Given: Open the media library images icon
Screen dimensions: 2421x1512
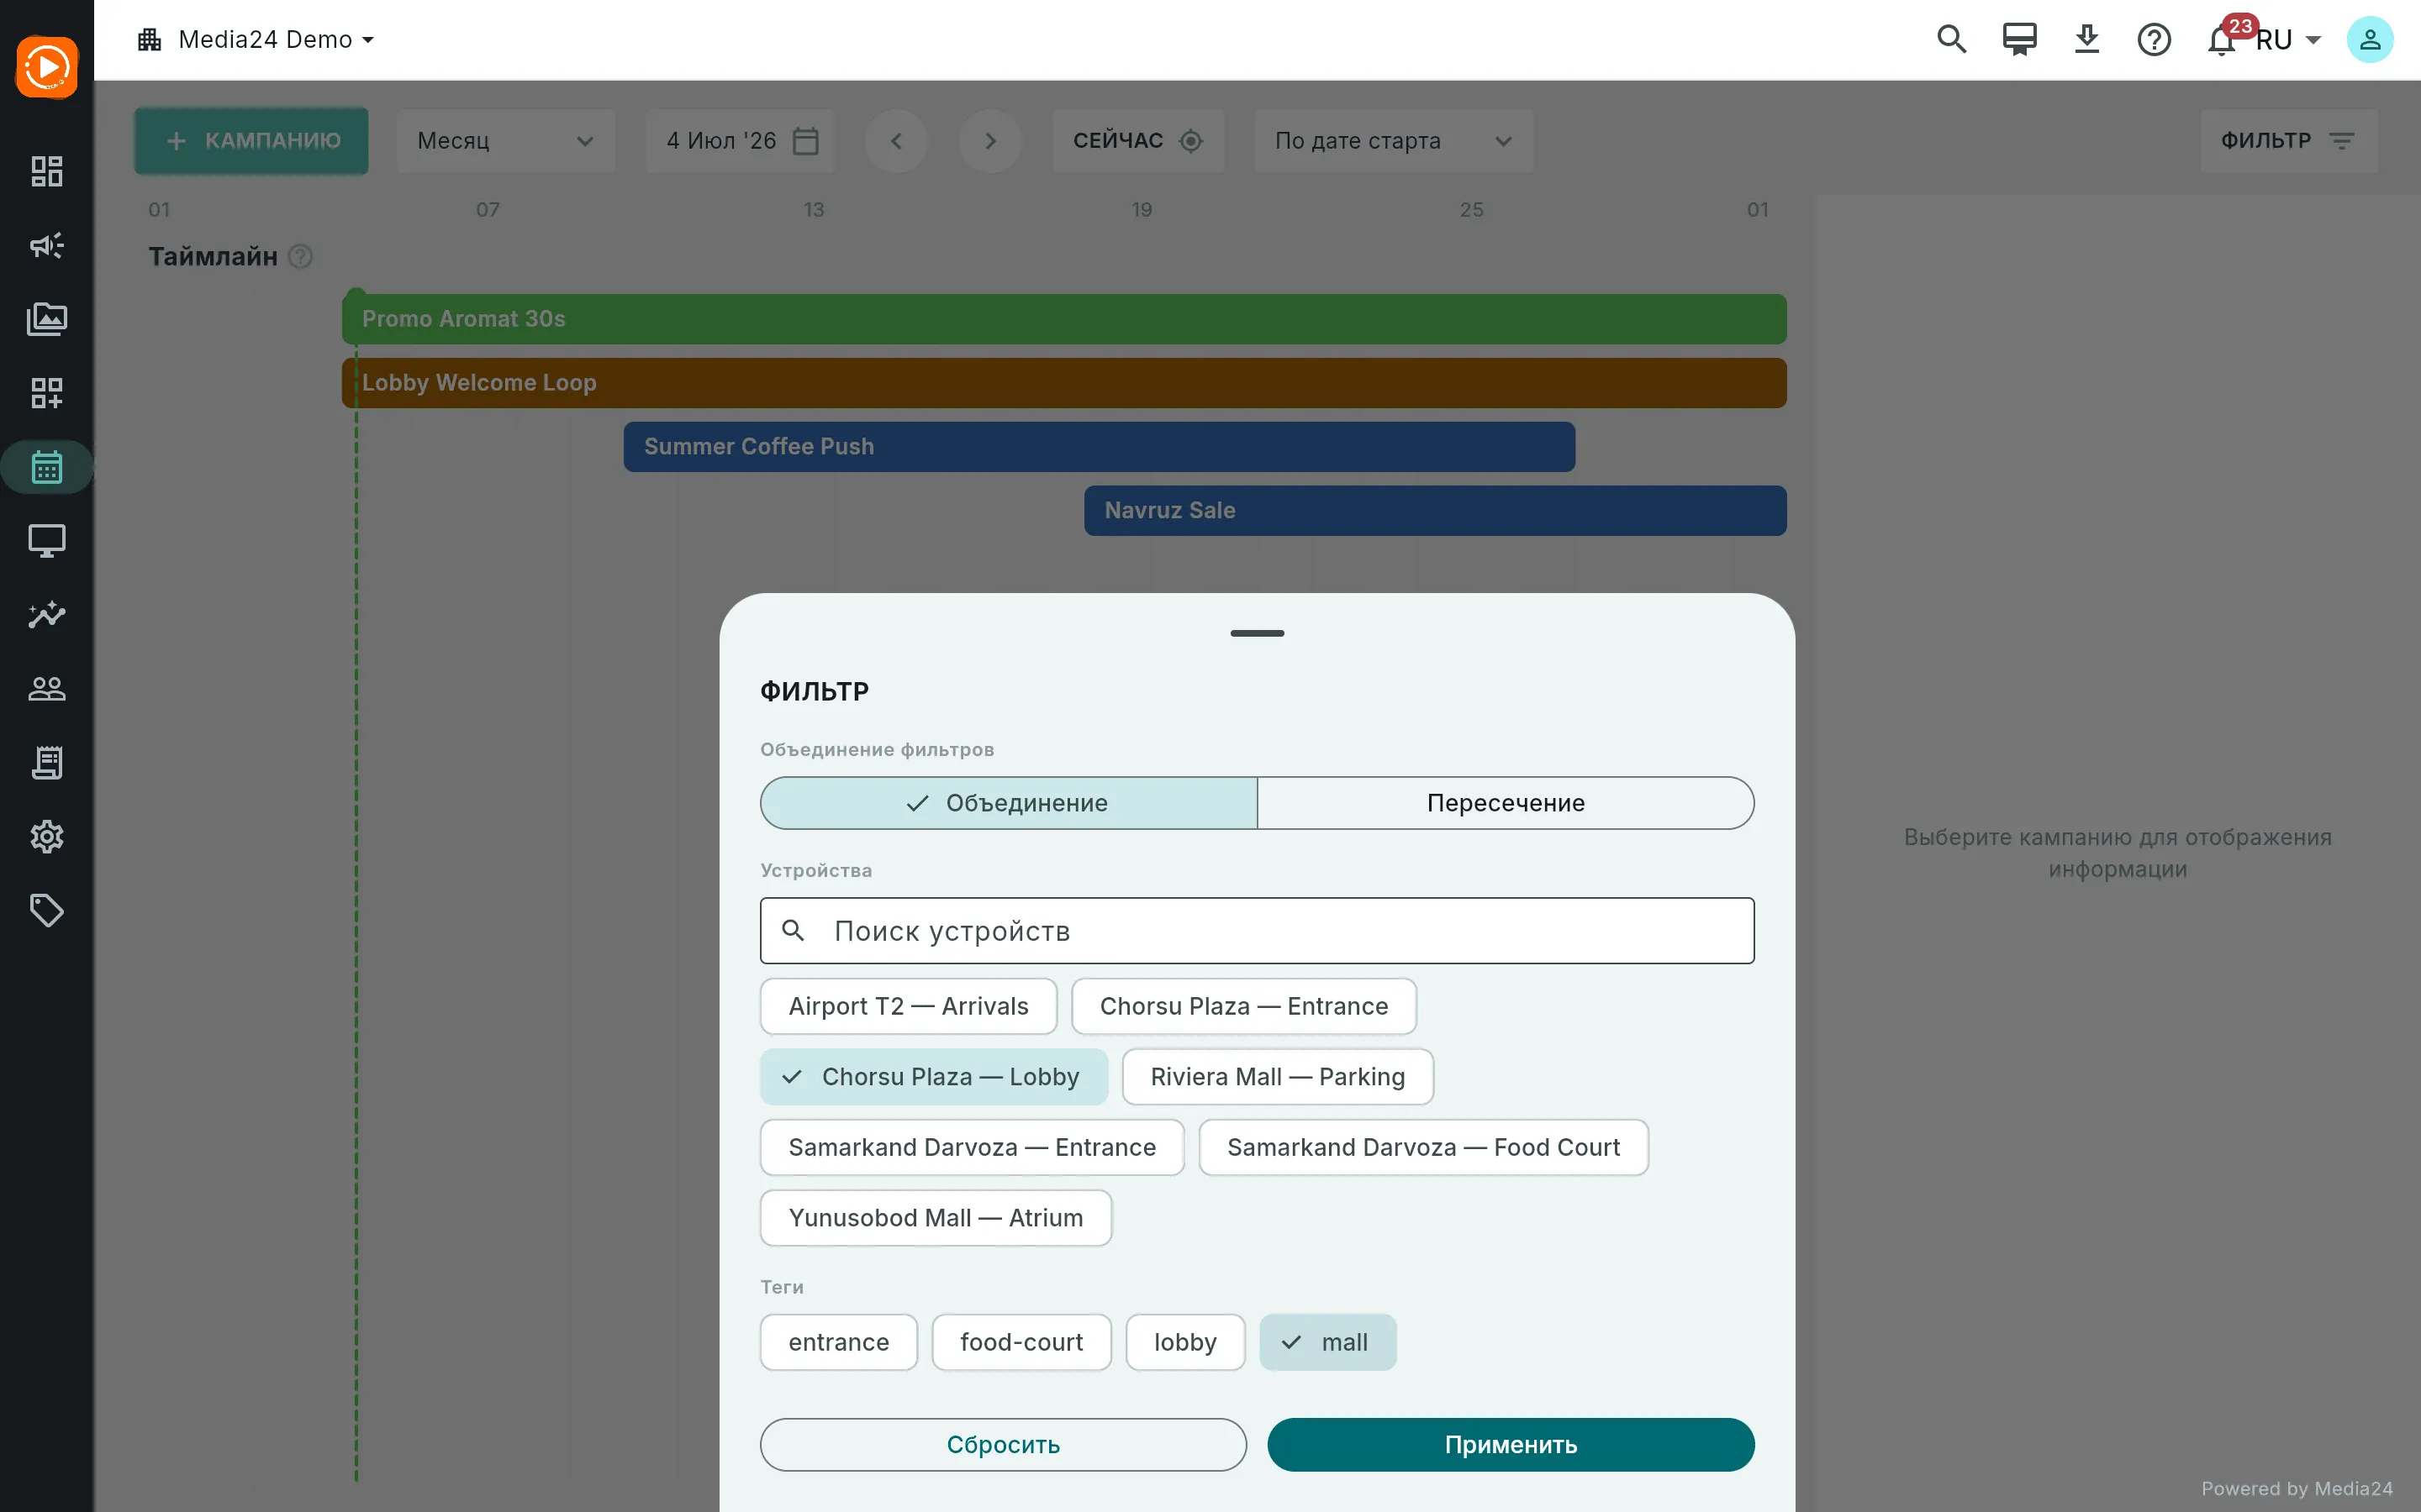Looking at the screenshot, I should pos(47,319).
